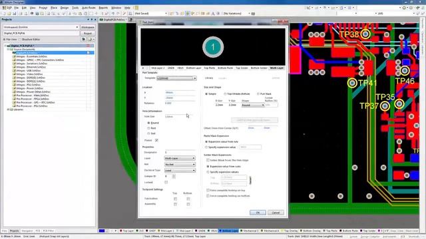This screenshot has width=426, height=239.
Task: Select Structure Editor radio in Projects panel
Action: tap(19, 40)
